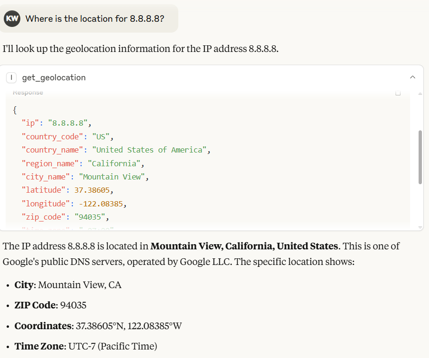Screen dimensions: 429x358
Task: Click the opening brace of the JSON
Action: pyautogui.click(x=15, y=110)
